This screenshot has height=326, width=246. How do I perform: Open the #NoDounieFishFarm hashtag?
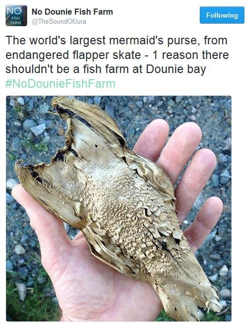[x=60, y=84]
